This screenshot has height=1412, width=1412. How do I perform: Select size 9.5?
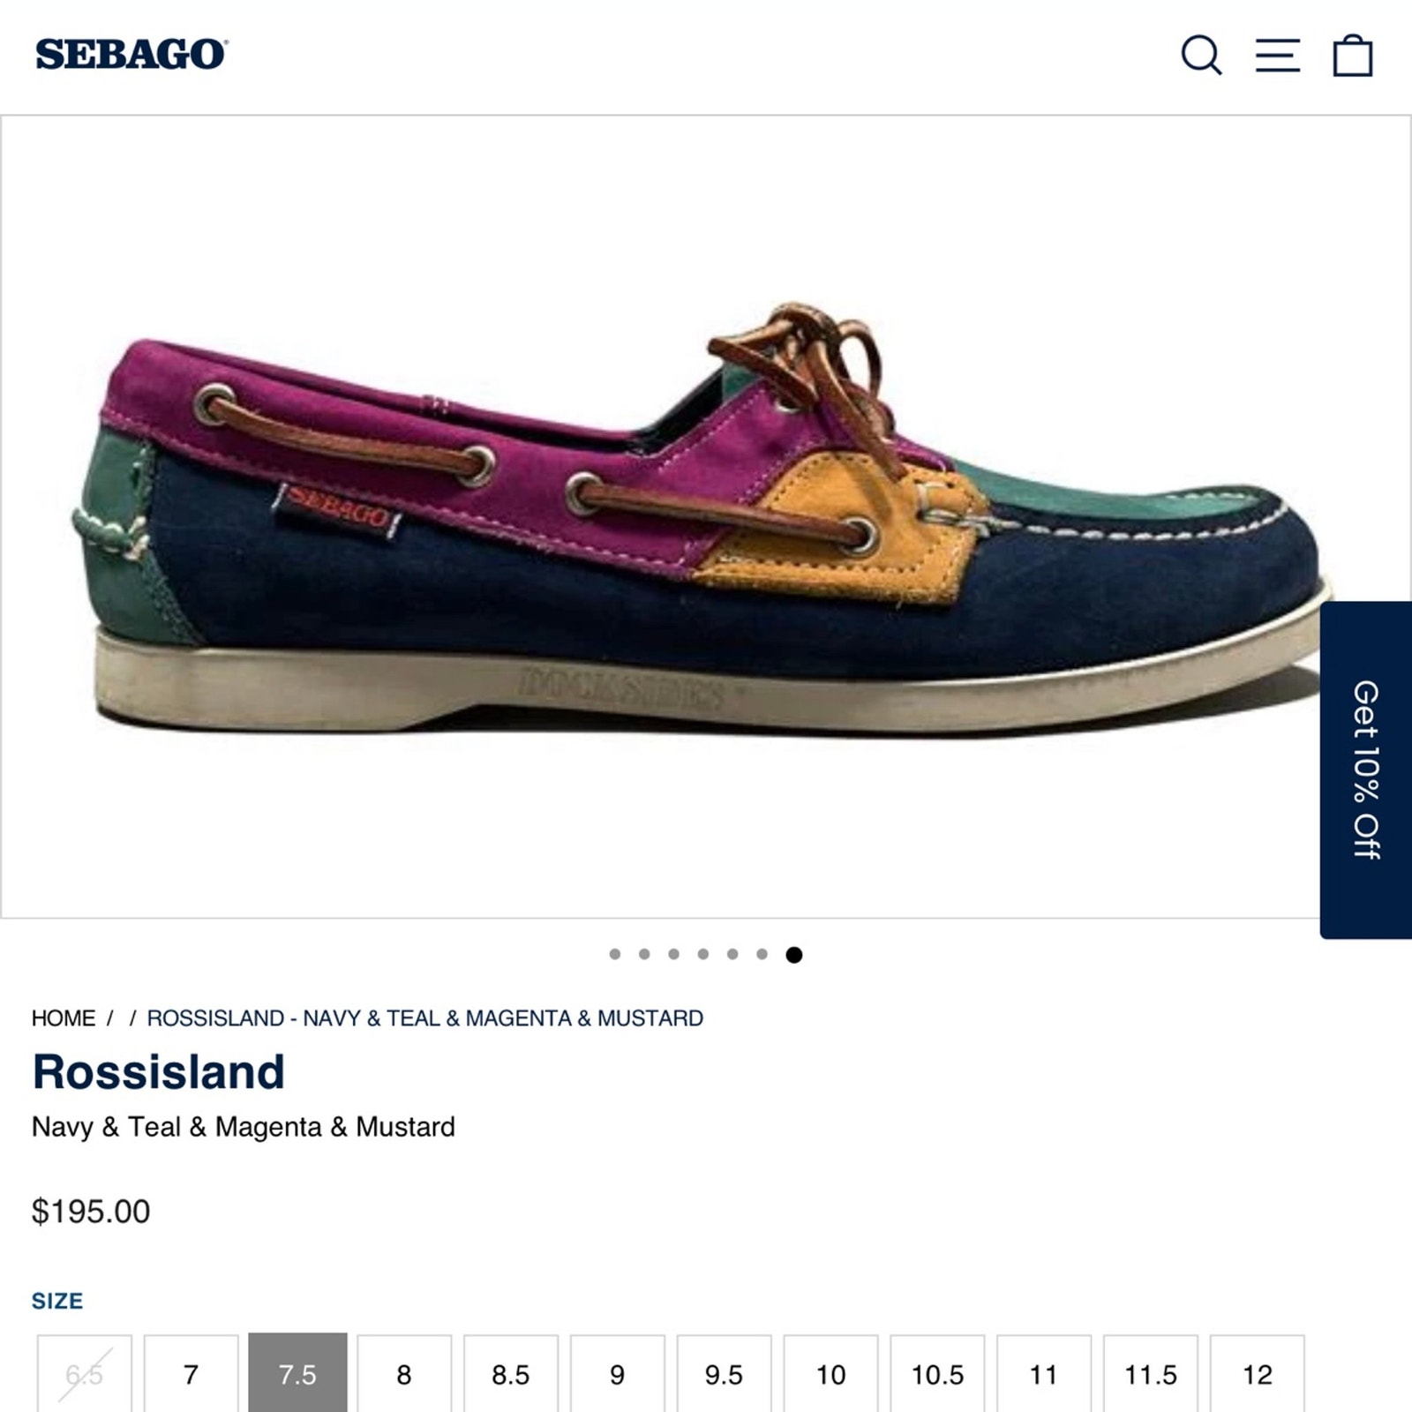coord(724,1373)
